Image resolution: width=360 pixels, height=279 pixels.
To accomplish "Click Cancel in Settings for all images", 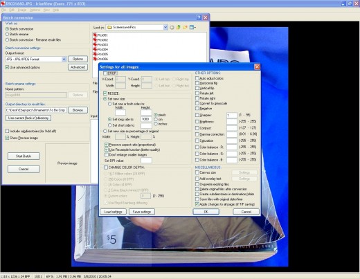I will pos(246,212).
